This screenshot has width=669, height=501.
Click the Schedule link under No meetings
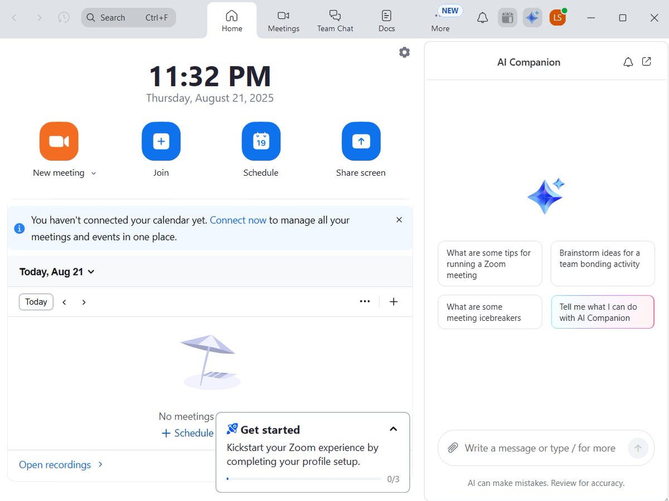click(187, 433)
